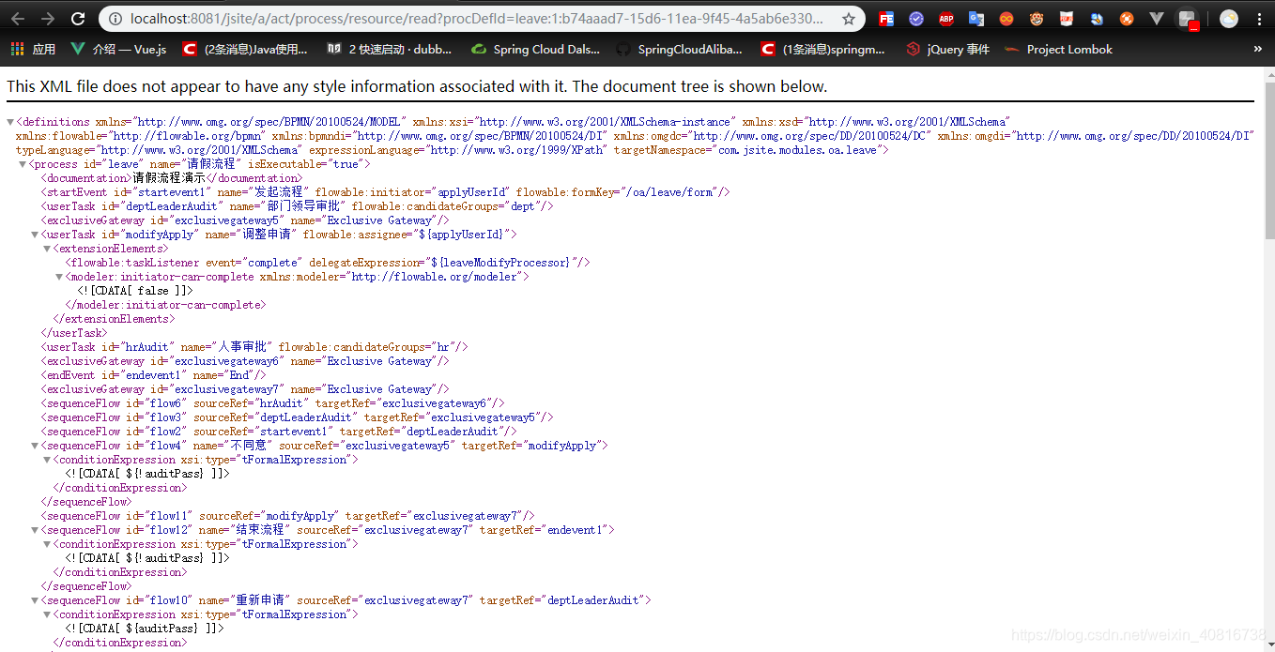Image resolution: width=1275 pixels, height=652 pixels.
Task: Open the Spring Cloud Dalston bookmark
Action: pyautogui.click(x=535, y=49)
